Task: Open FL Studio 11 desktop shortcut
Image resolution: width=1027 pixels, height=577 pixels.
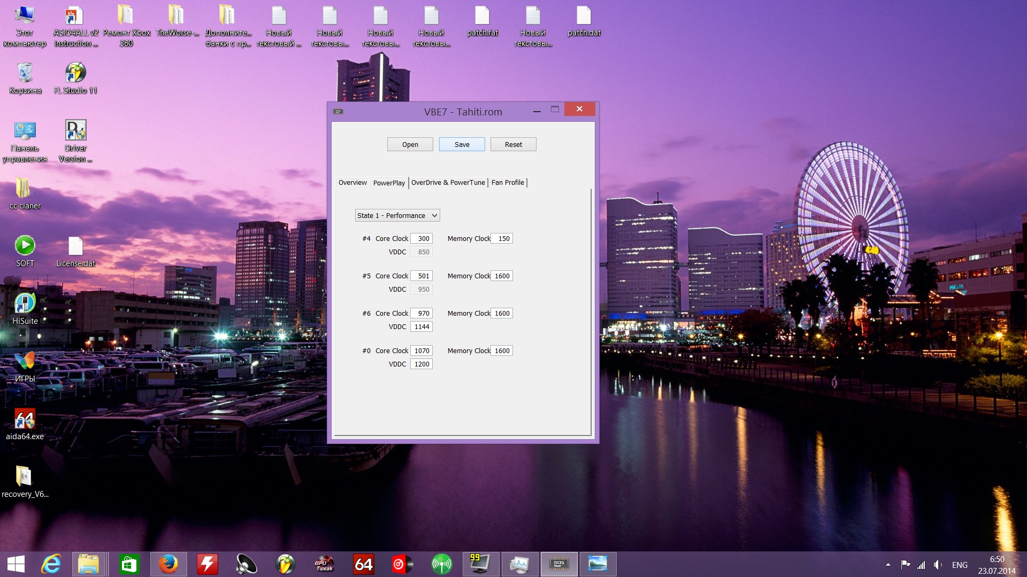Action: 75,73
